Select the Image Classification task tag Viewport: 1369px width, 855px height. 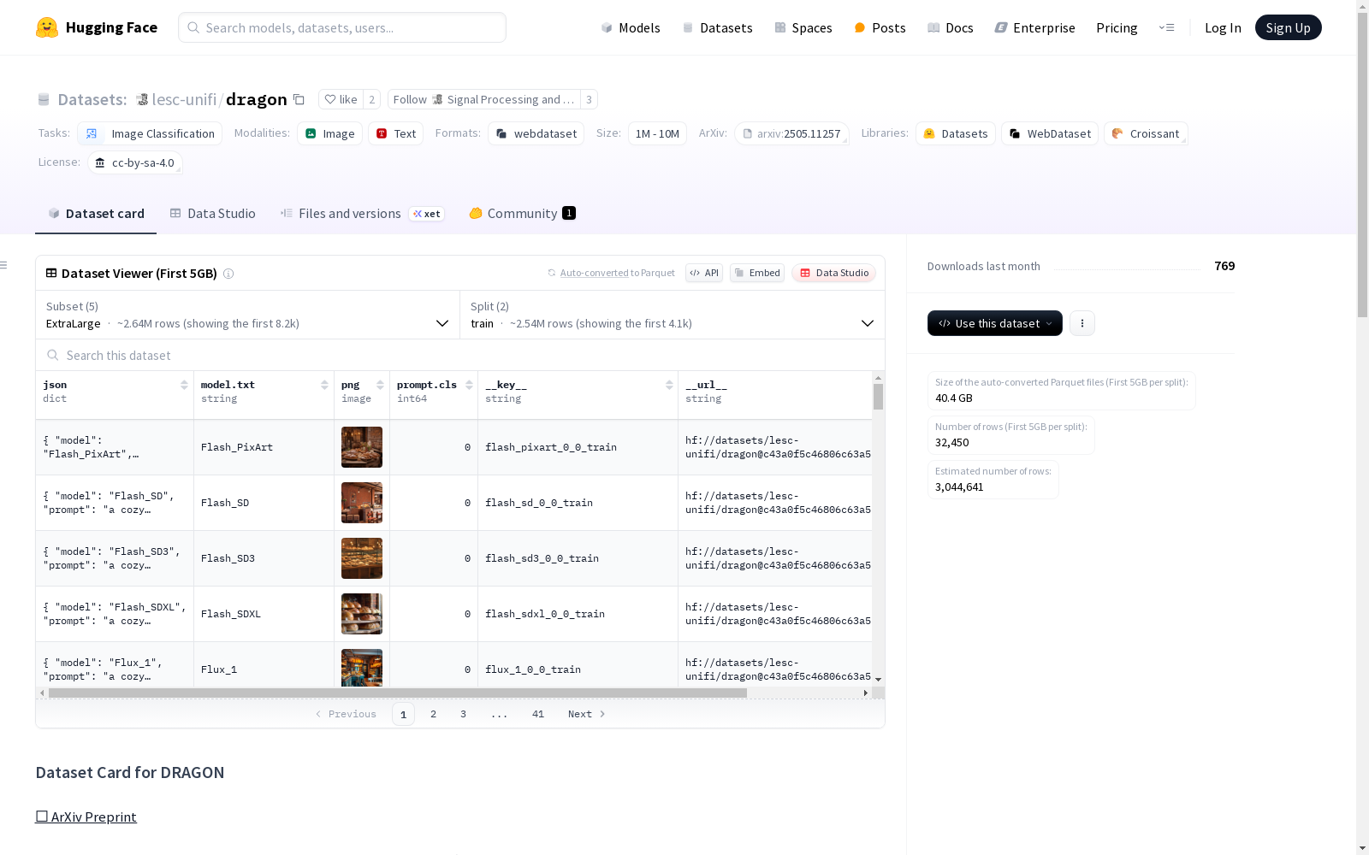click(x=150, y=133)
